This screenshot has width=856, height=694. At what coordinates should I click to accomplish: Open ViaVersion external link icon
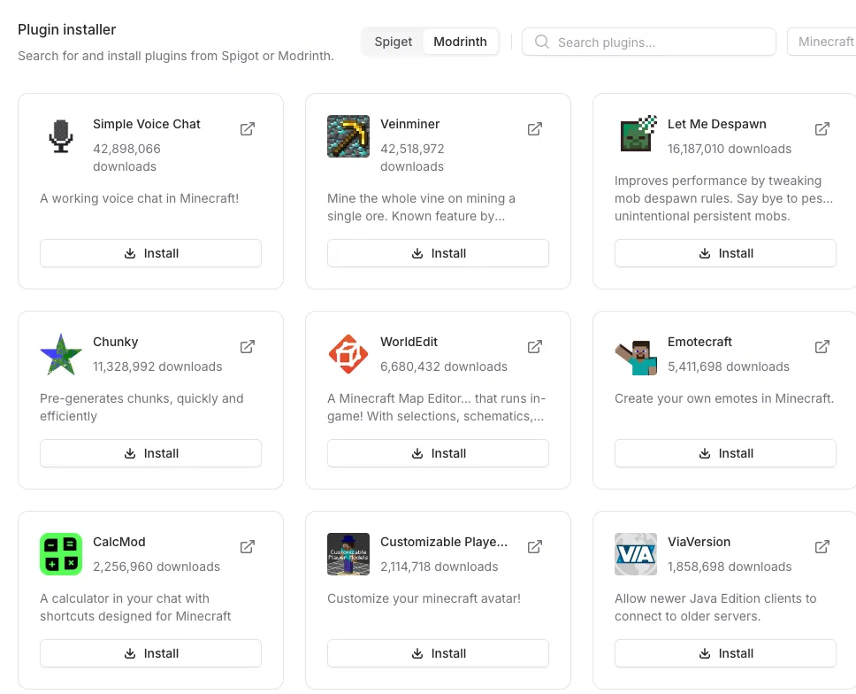822,546
